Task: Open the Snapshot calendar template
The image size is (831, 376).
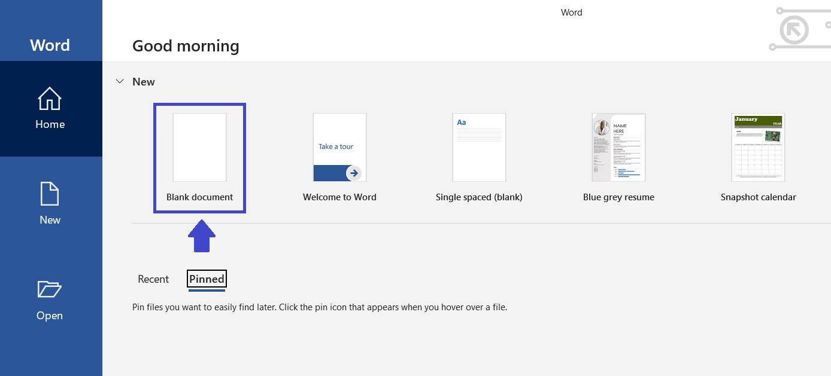Action: point(758,147)
